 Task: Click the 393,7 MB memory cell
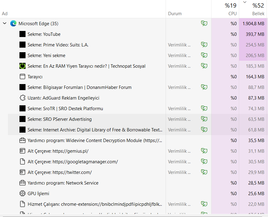click(x=253, y=34)
